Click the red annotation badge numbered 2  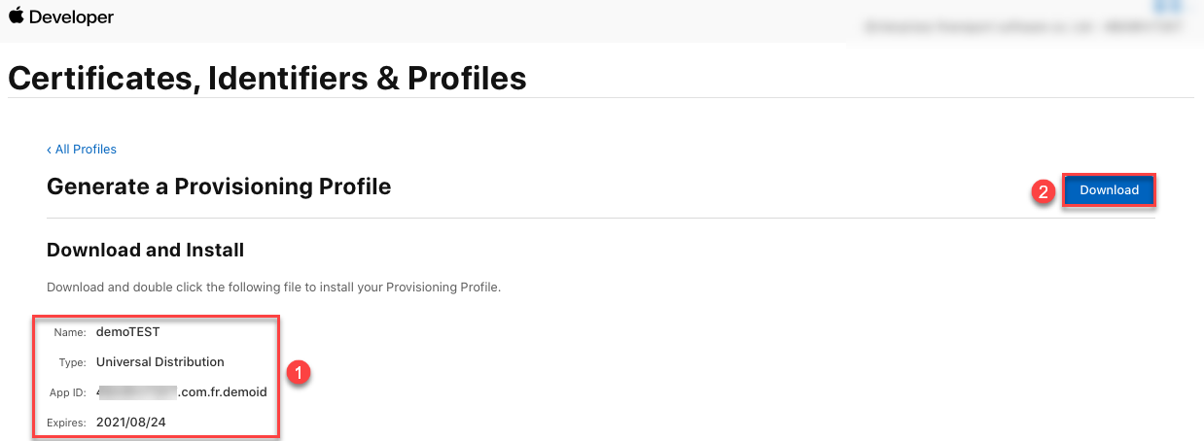1044,191
